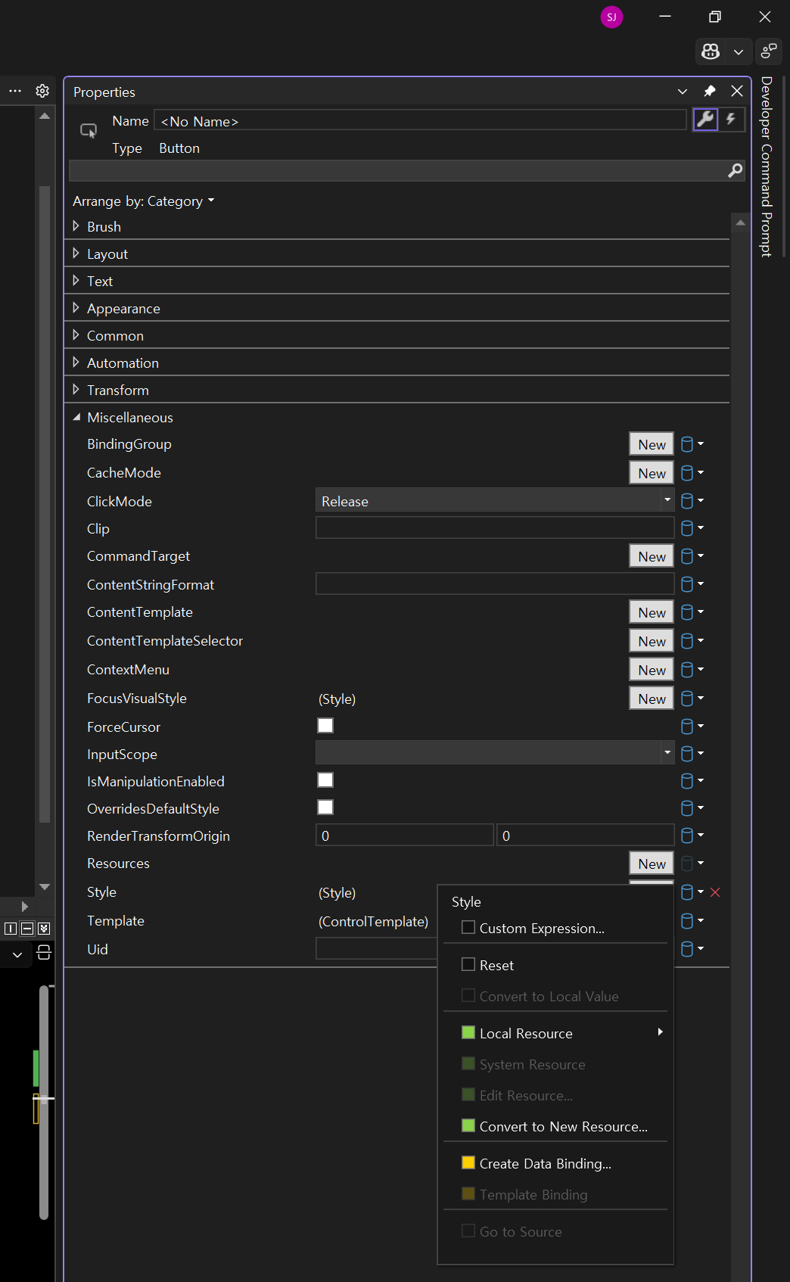Click New for CommandTarget
Viewport: 790px width, 1282px height.
(x=652, y=556)
